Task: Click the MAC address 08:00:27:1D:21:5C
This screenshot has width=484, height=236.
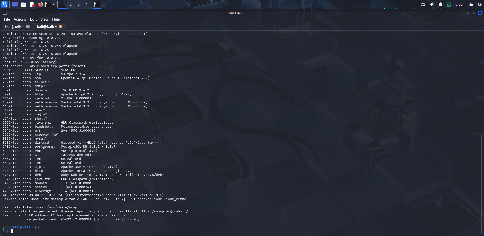Action: tap(46, 195)
